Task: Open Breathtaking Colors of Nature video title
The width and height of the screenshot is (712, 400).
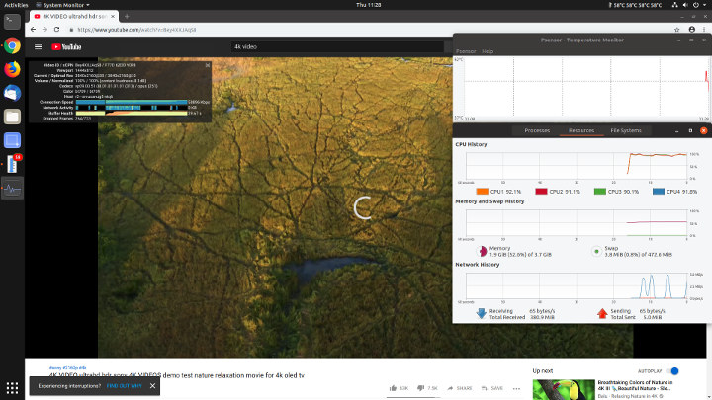Action: (635, 385)
